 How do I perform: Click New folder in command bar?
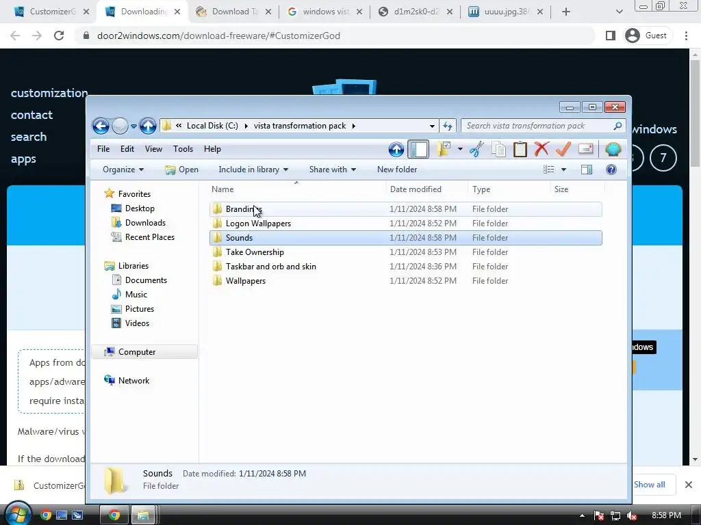(397, 170)
